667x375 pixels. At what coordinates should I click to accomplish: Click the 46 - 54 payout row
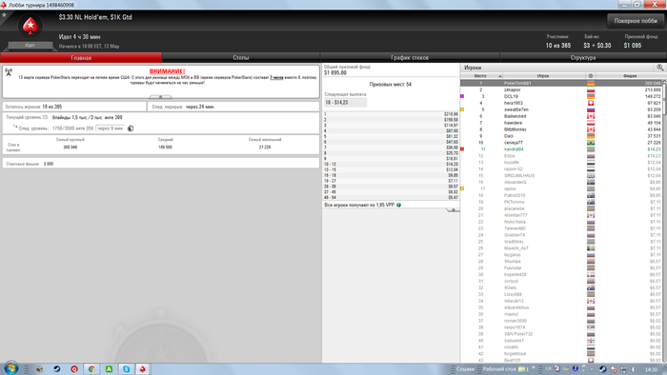click(x=391, y=197)
